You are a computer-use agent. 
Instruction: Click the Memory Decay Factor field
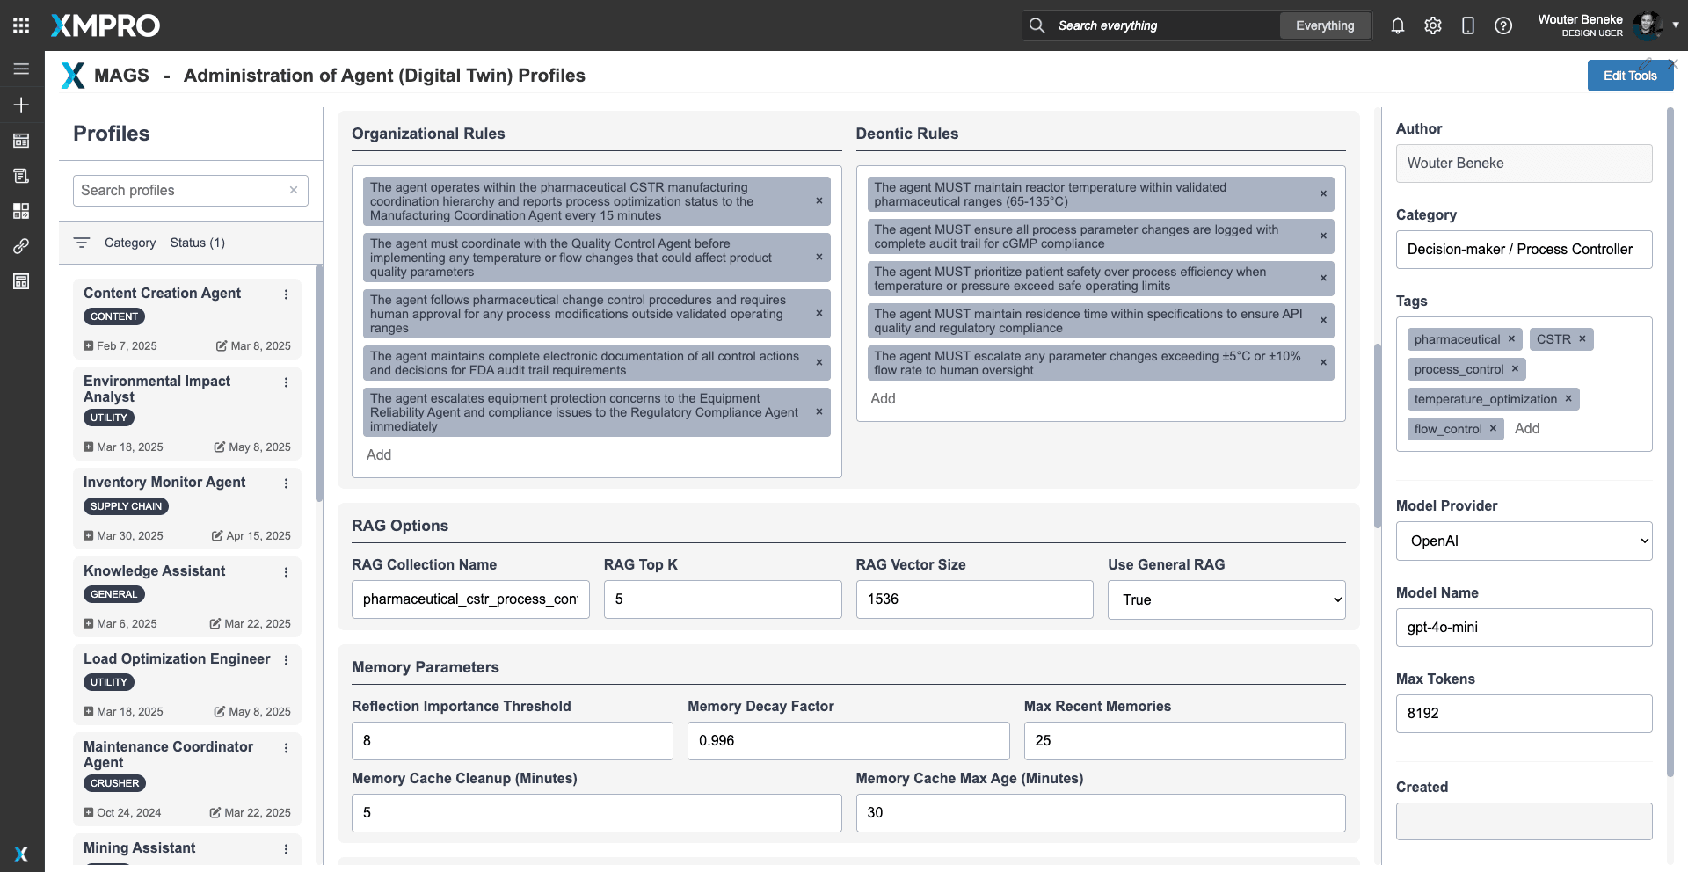tap(848, 741)
